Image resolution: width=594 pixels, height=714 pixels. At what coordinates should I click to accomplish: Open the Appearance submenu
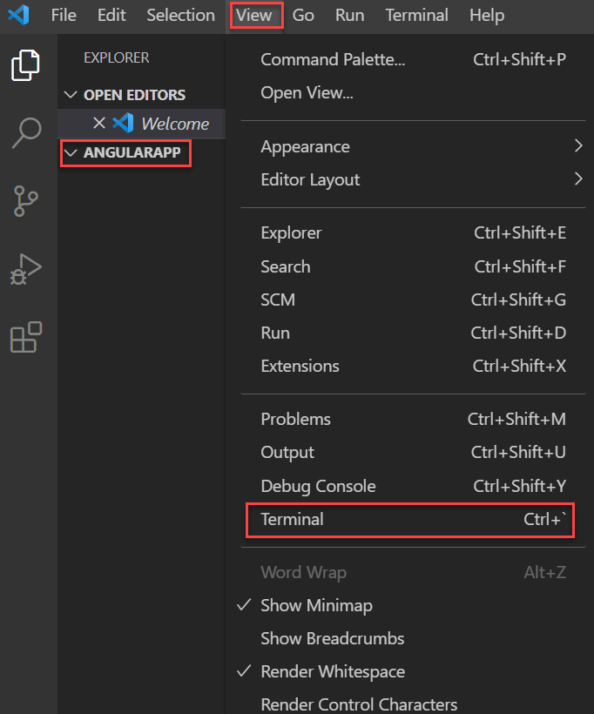click(x=304, y=146)
